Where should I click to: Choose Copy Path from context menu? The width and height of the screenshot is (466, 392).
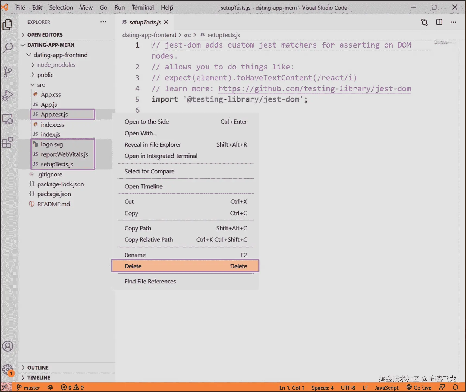click(185, 228)
